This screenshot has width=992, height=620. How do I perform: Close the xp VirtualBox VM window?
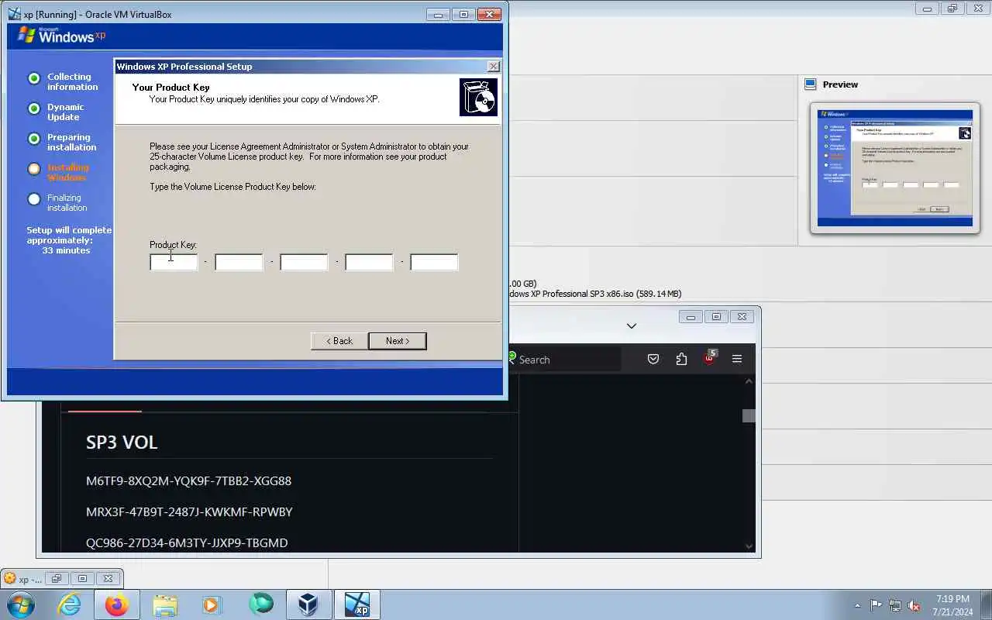(x=489, y=14)
